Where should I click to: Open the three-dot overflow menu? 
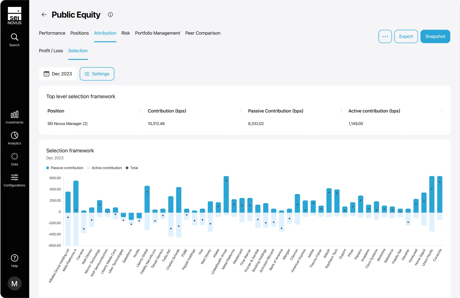pos(385,36)
